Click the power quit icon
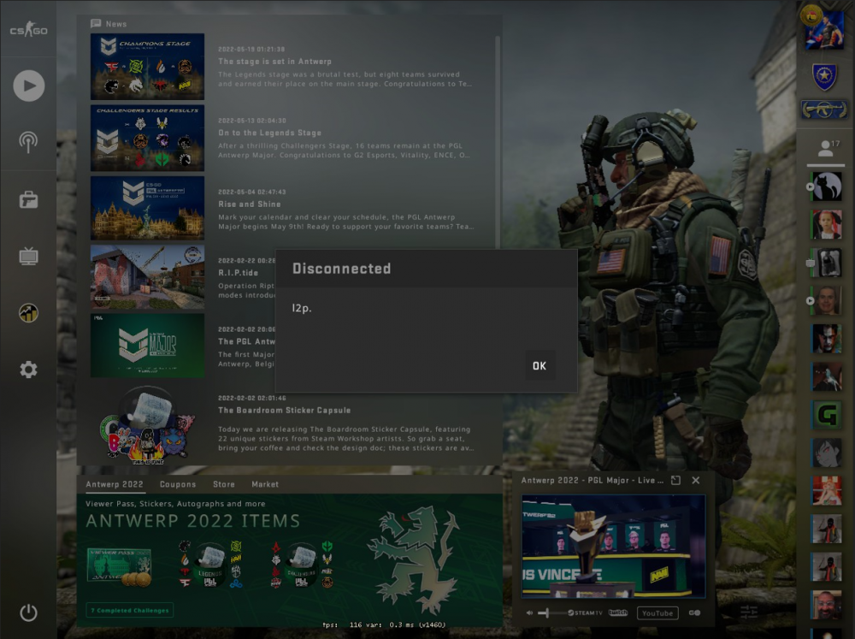 (x=28, y=612)
